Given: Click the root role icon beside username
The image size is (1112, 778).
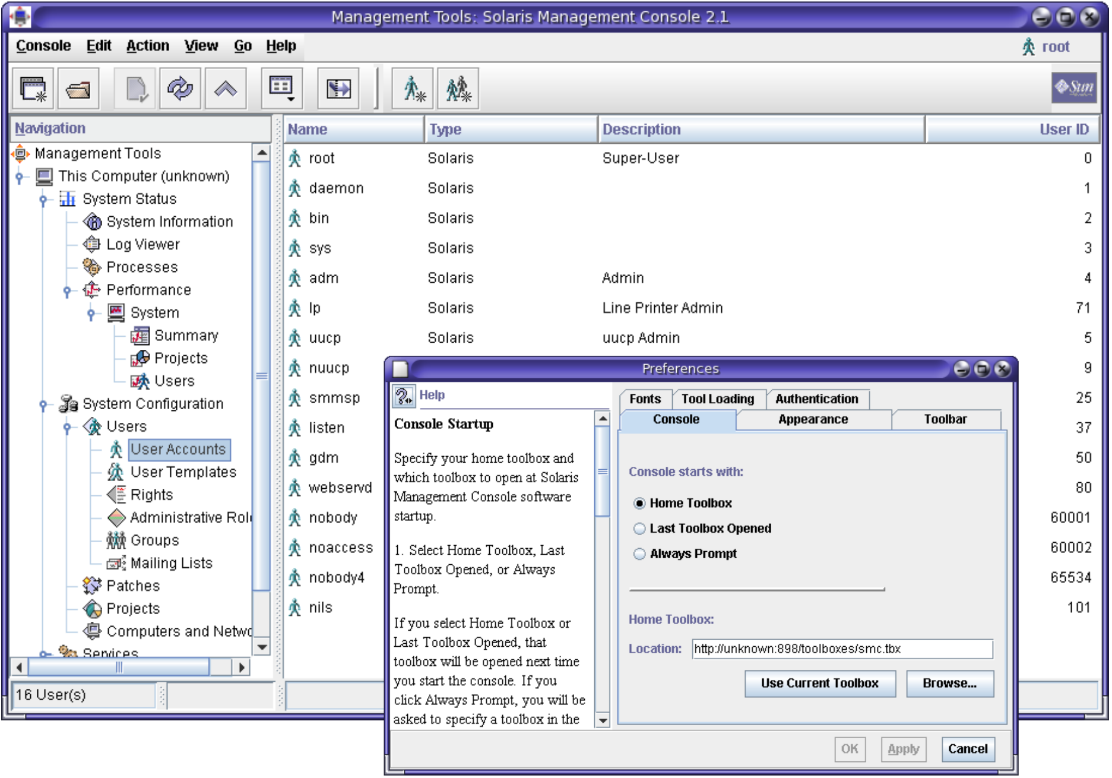Looking at the screenshot, I should tap(1029, 46).
